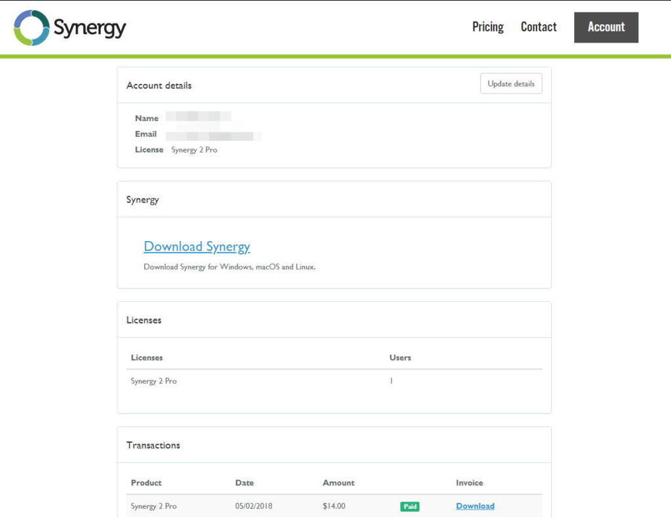Click the Licenses section heading

(x=144, y=320)
